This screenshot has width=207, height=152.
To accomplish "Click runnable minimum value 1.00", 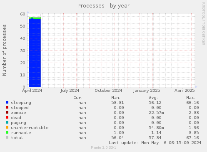I will tap(119, 133).
